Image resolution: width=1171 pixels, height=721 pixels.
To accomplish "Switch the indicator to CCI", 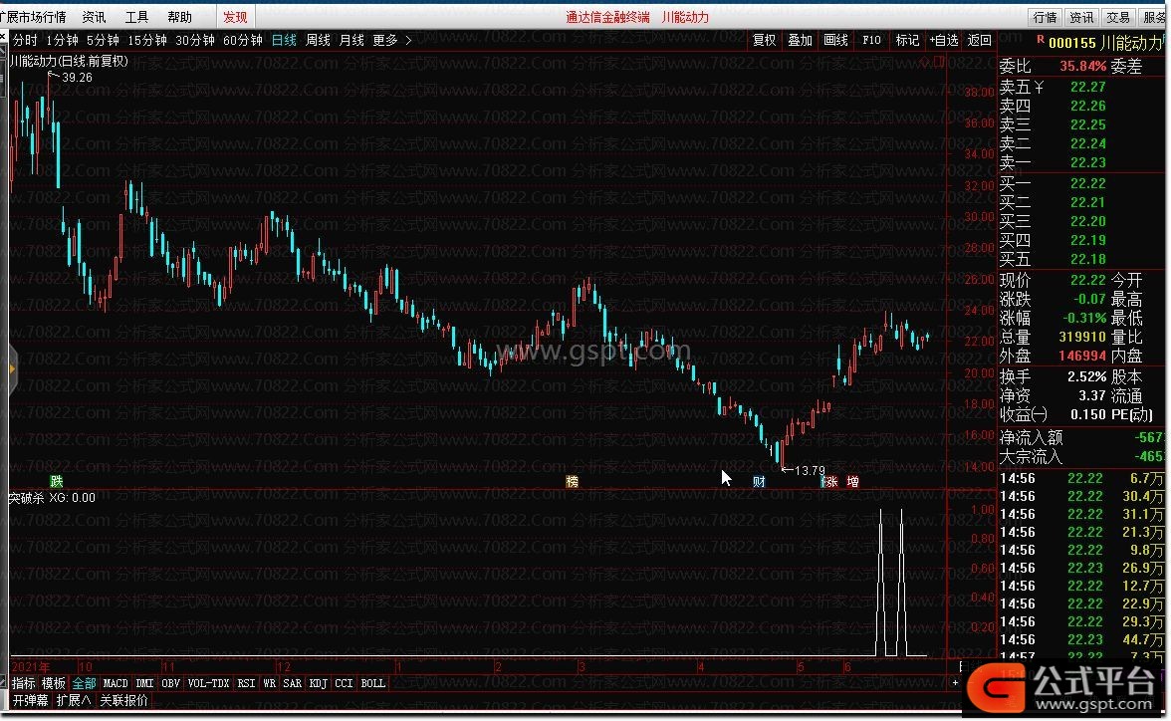I will [x=344, y=683].
